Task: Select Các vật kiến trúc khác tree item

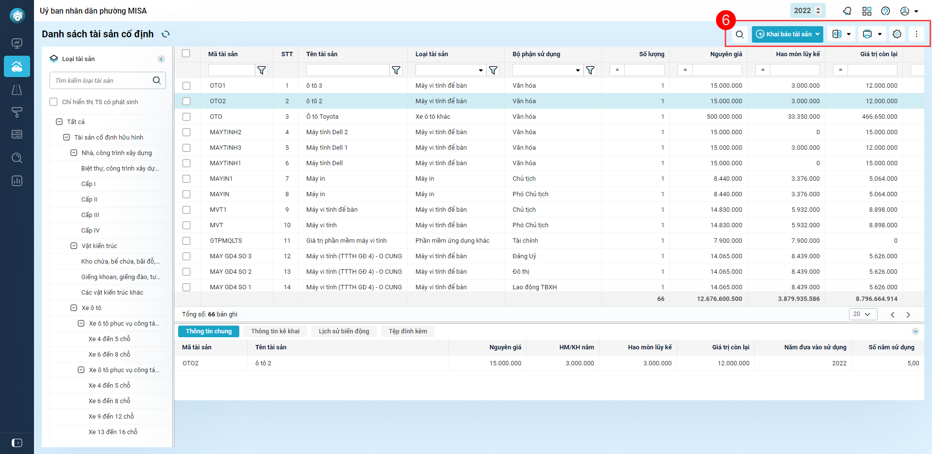Action: [x=112, y=292]
